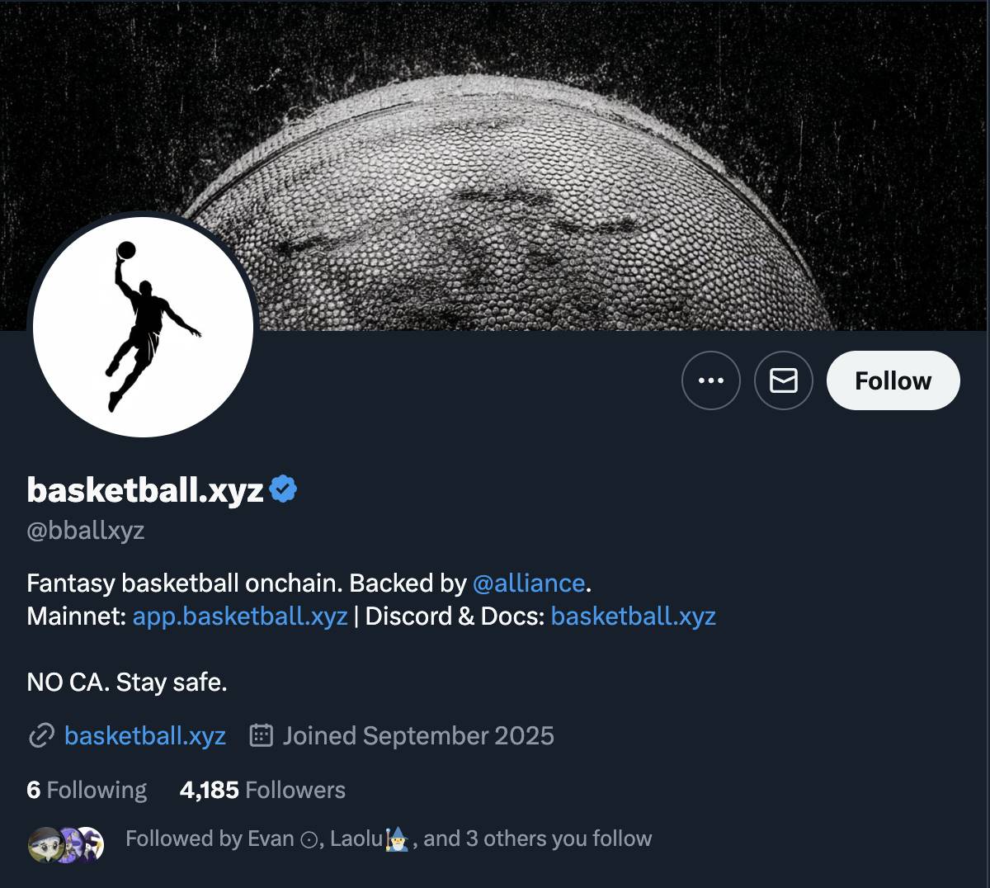The height and width of the screenshot is (888, 990).
Task: Click the blue verified checkmark badge
Action: 283,489
